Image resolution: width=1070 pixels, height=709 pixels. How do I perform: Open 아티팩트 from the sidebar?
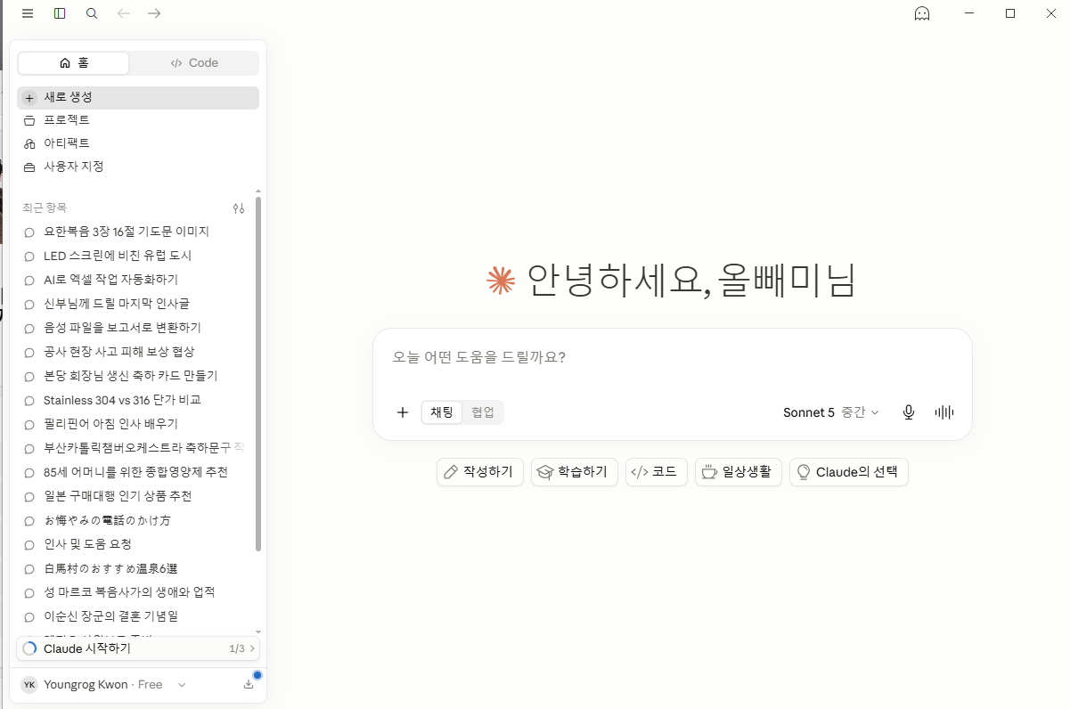tap(138, 143)
